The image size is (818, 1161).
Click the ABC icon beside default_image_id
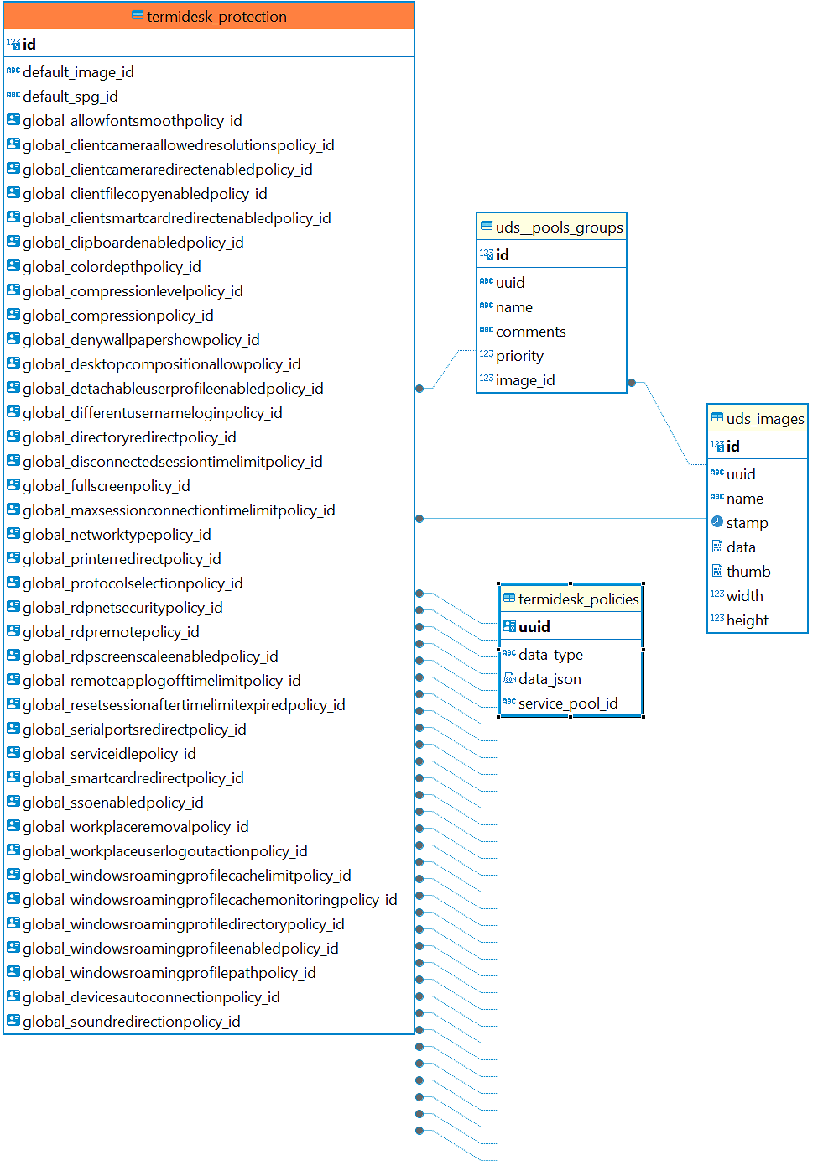click(x=13, y=71)
